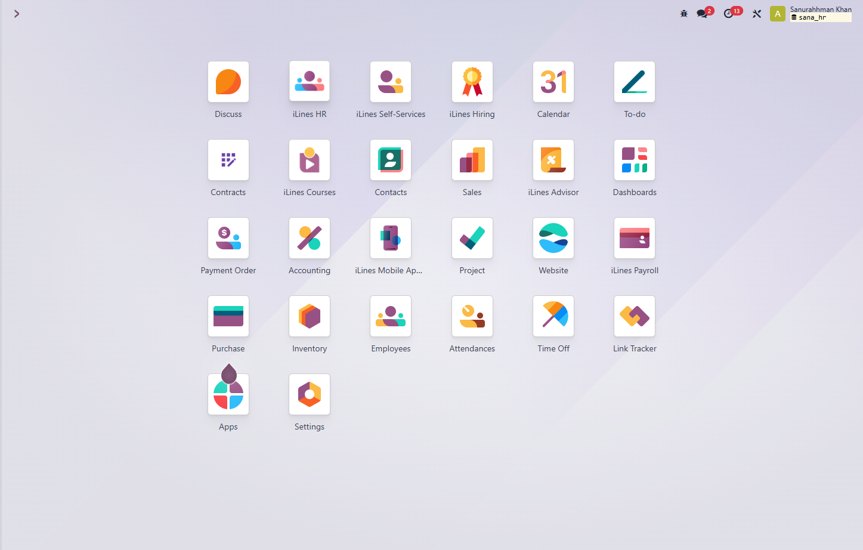The width and height of the screenshot is (863, 550).
Task: Open the Dashboards app
Action: click(x=635, y=160)
